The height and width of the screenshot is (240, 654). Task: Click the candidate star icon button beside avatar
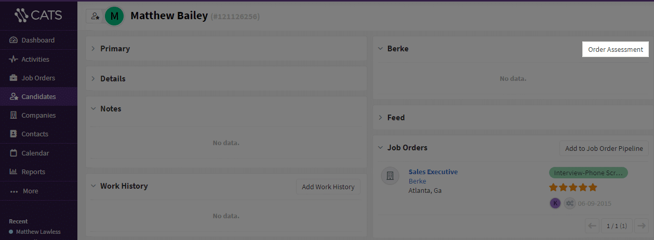click(x=95, y=16)
